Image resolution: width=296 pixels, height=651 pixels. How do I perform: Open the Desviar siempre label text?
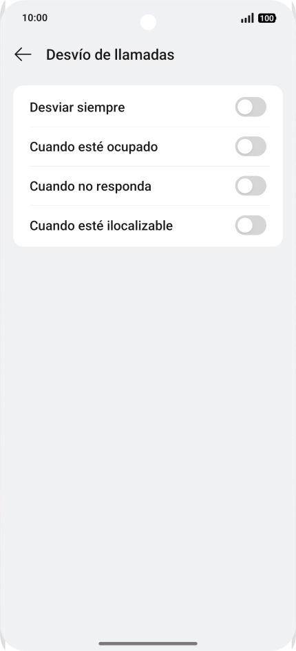(x=77, y=107)
